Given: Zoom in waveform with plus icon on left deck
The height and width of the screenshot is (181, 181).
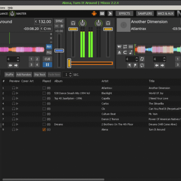Looking at the screenshot, I should point(51,34).
